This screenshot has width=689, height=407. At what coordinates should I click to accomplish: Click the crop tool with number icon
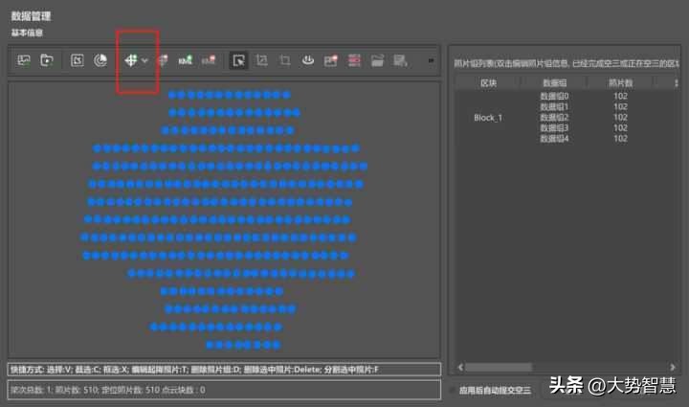261,60
